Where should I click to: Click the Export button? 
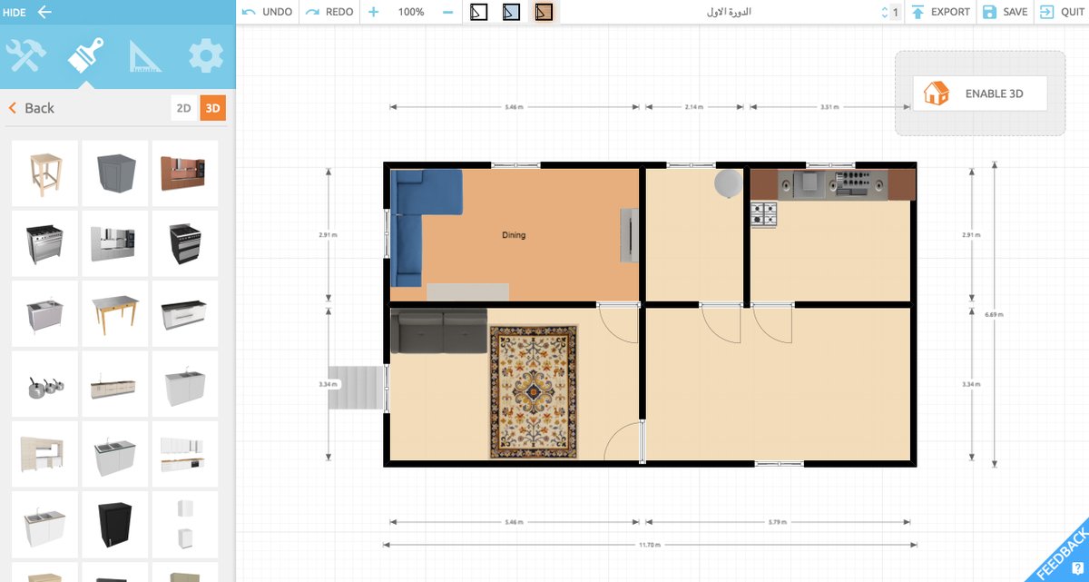click(940, 12)
